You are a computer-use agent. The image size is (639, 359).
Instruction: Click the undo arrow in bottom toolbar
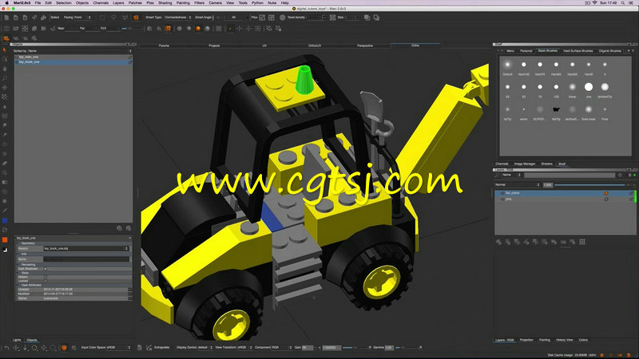pyautogui.click(x=6, y=348)
